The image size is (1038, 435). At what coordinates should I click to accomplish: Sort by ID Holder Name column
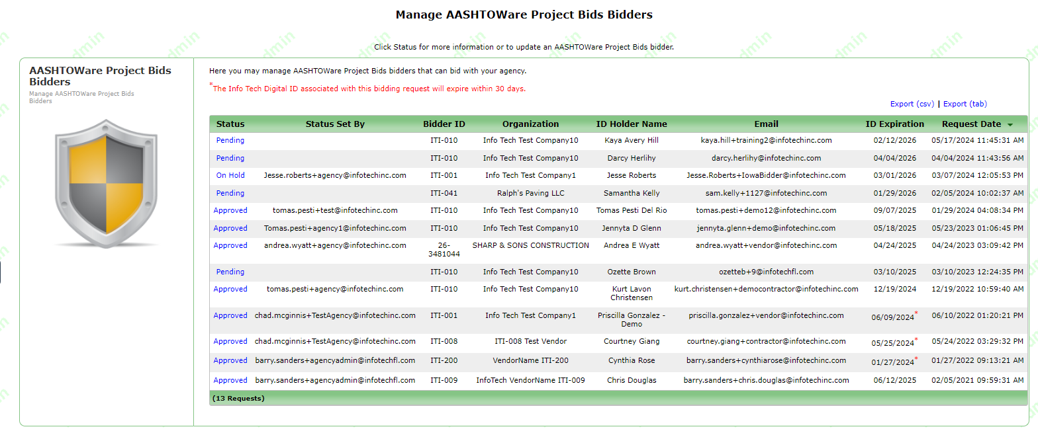pos(632,124)
